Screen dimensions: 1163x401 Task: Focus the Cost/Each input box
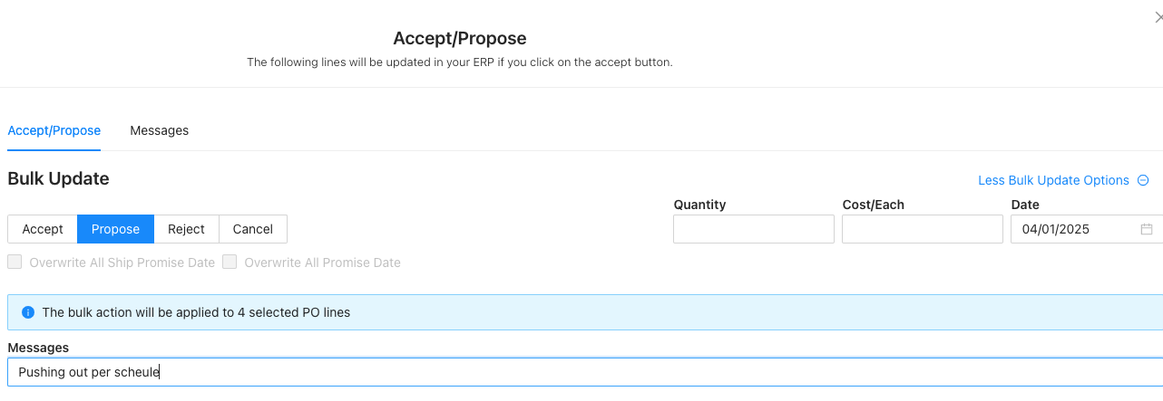[x=923, y=229]
